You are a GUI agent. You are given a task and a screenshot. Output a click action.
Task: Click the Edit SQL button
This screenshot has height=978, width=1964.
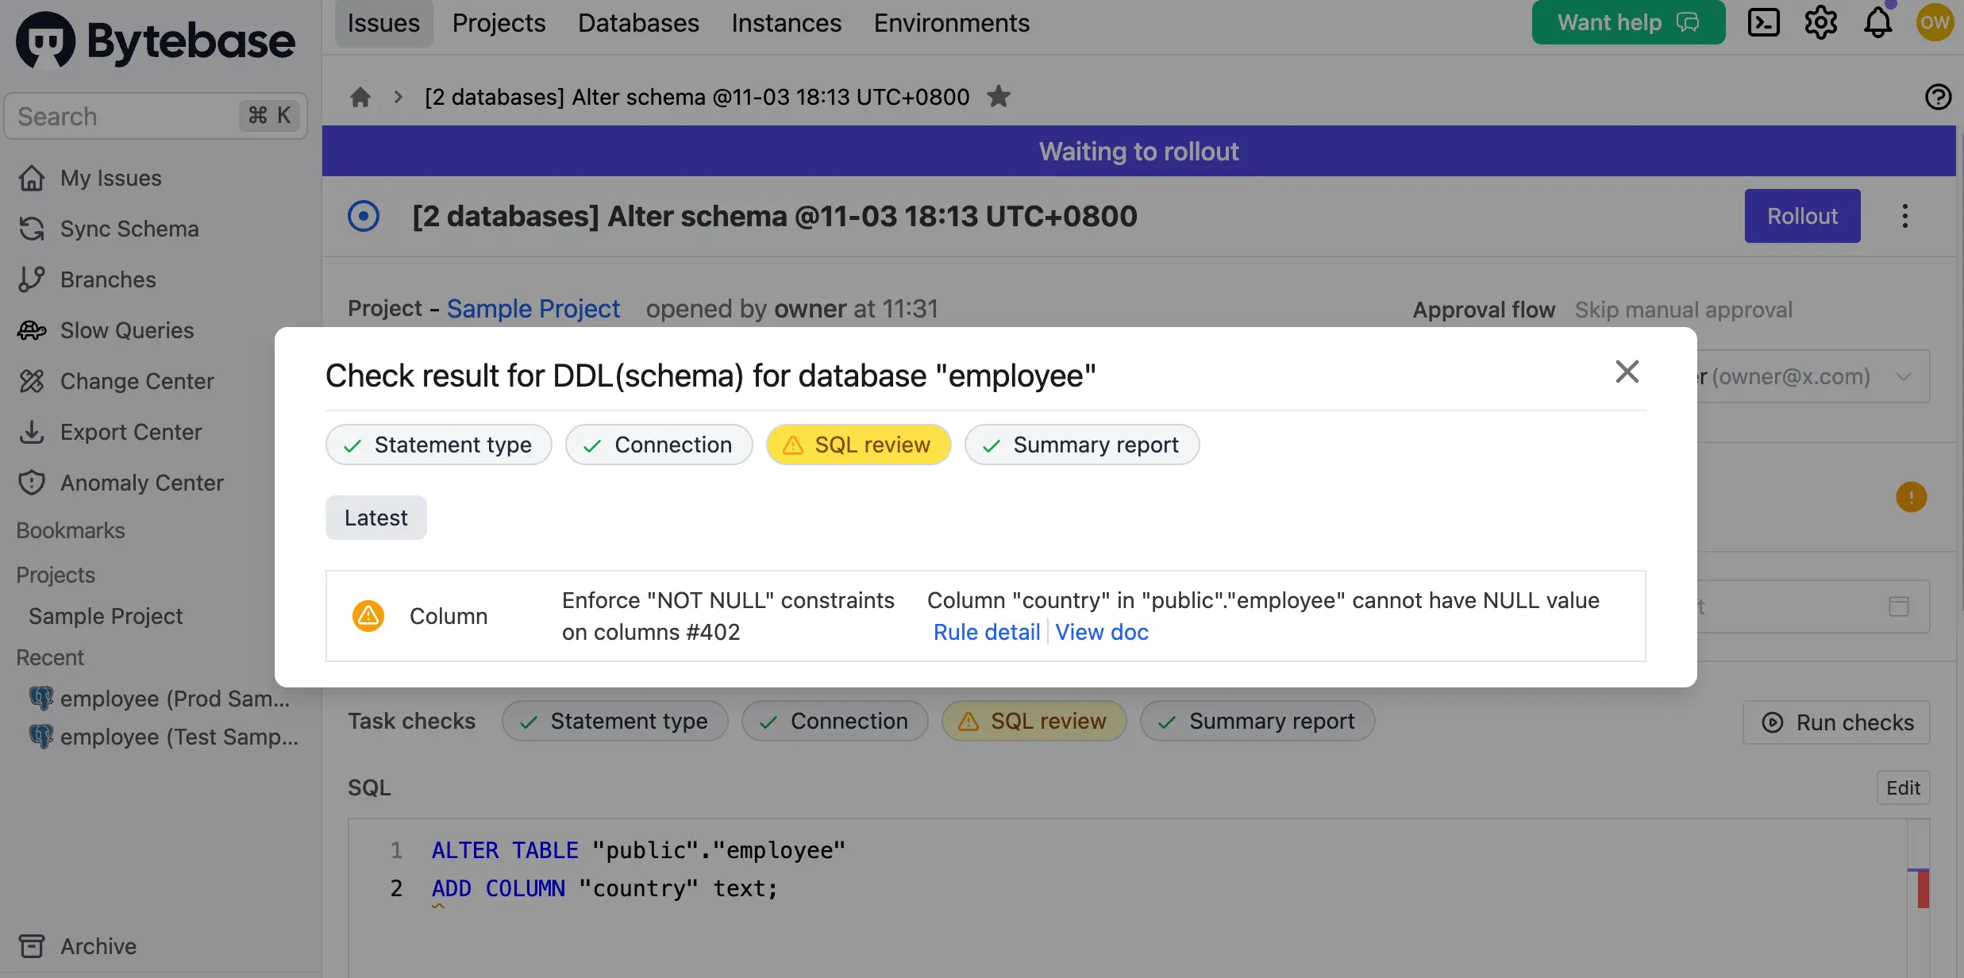click(1903, 787)
